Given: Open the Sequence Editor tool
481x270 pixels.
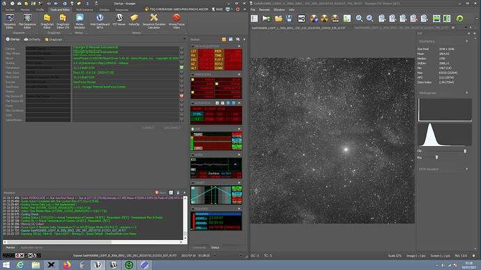Looking at the screenshot, I should 10,21.
